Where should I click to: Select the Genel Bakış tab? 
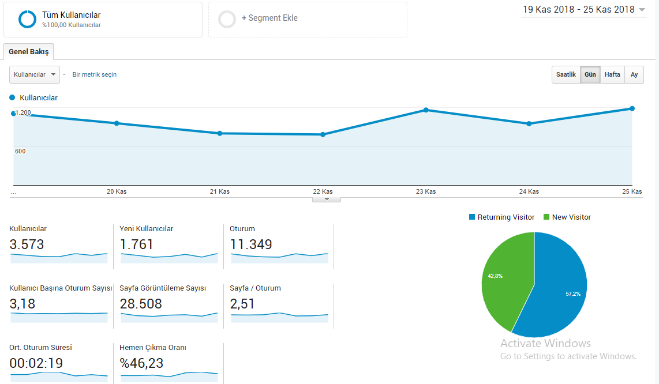29,52
